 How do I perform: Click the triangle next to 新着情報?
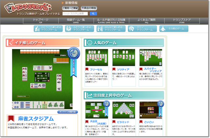click(x=63, y=3)
